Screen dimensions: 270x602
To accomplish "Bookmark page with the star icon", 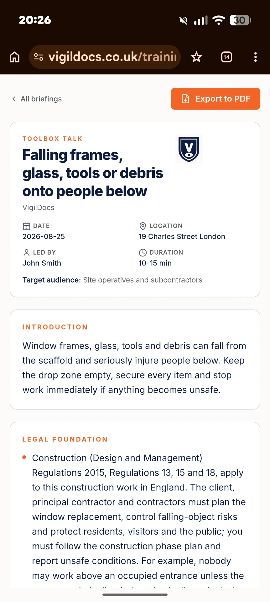I will pyautogui.click(x=196, y=57).
